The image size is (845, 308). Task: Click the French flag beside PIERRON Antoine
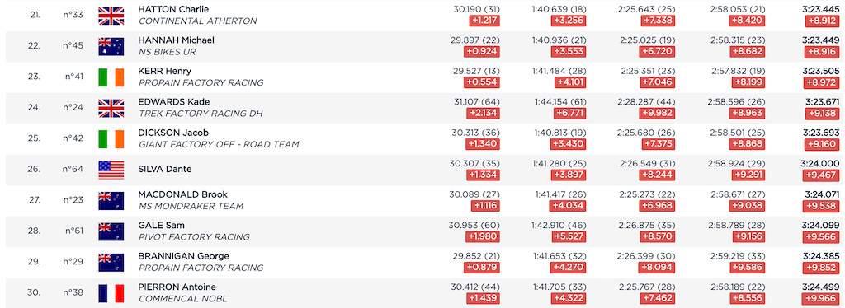pyautogui.click(x=111, y=293)
